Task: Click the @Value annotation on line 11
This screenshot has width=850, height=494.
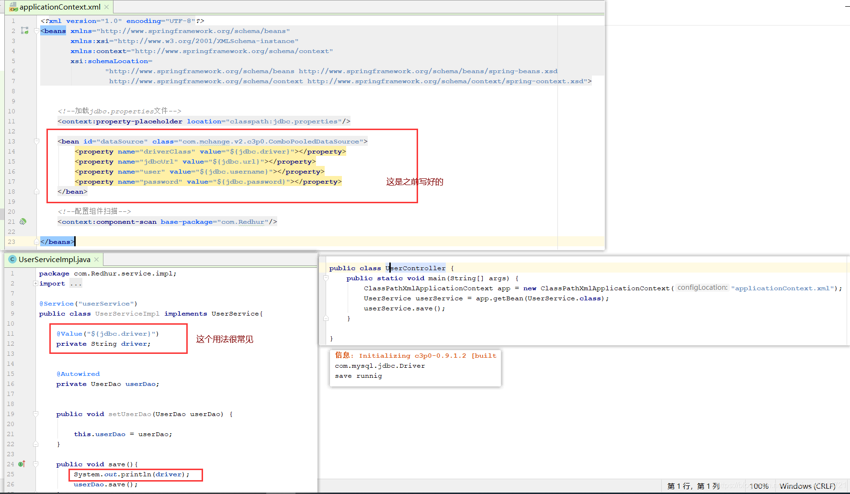Action: [69, 333]
